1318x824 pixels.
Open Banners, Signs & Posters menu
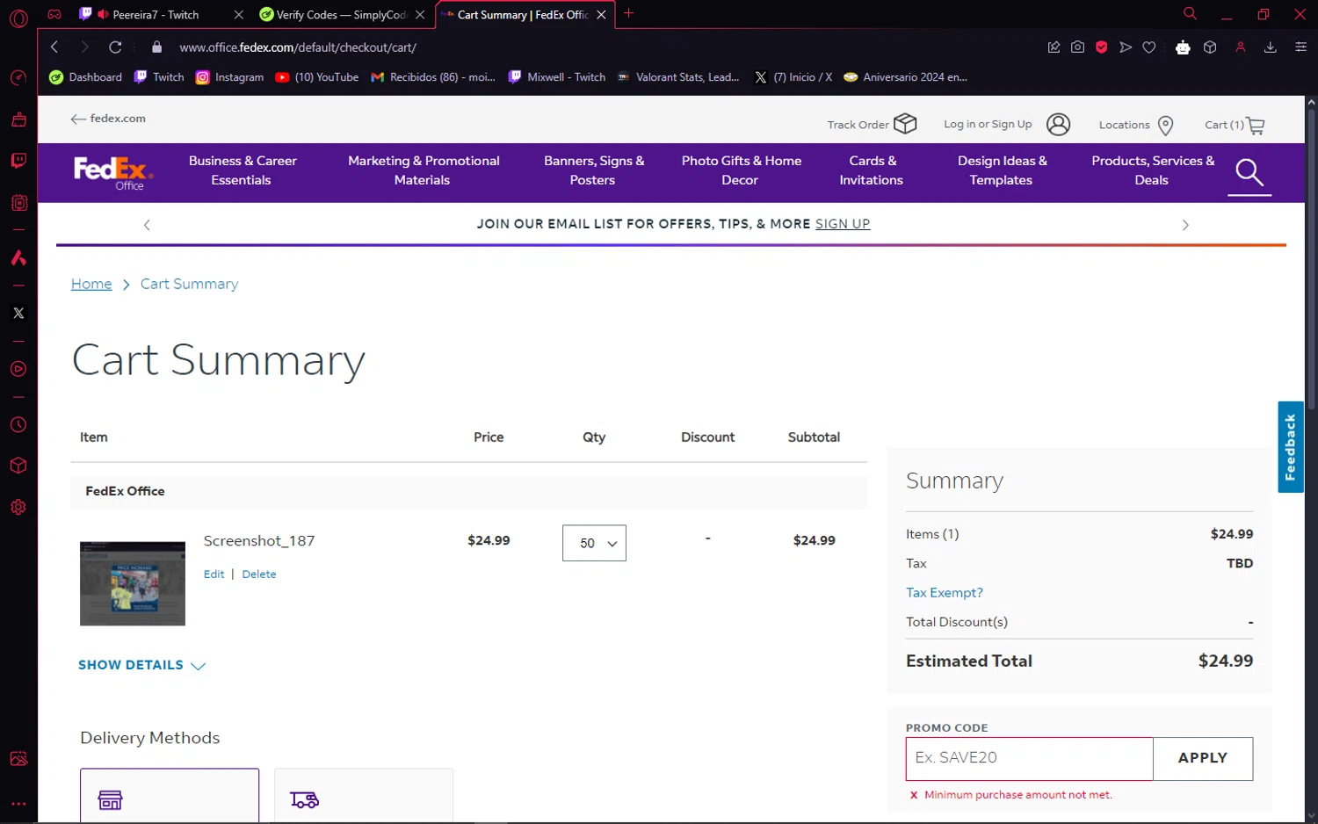pos(593,170)
